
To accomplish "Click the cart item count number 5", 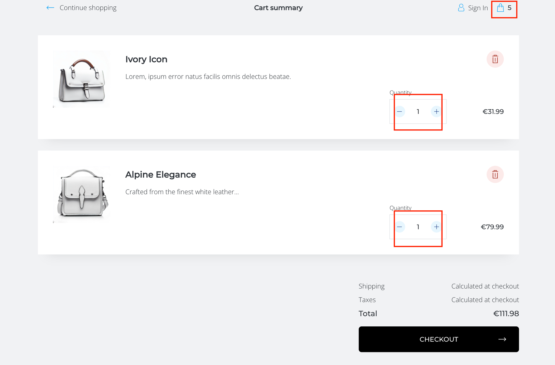I will (509, 8).
